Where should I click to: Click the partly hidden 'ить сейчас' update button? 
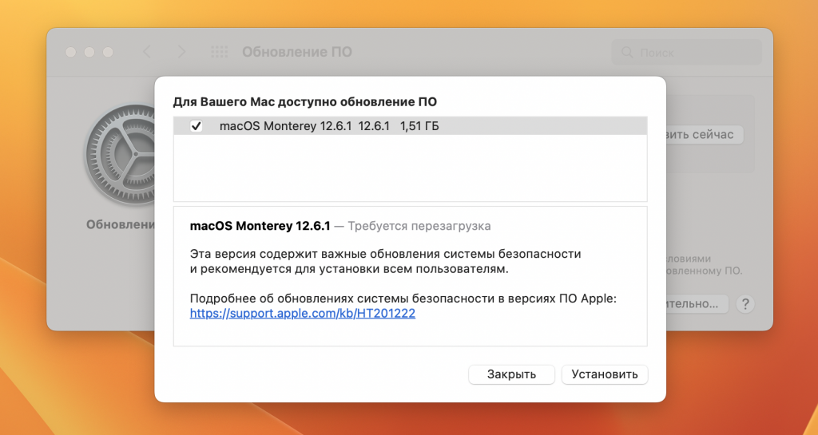point(705,134)
